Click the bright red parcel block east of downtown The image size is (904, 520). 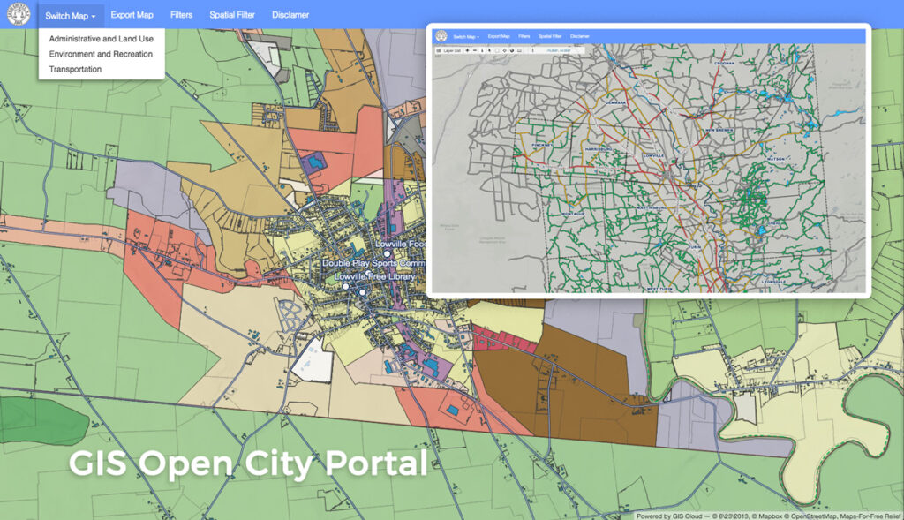pos(502,338)
